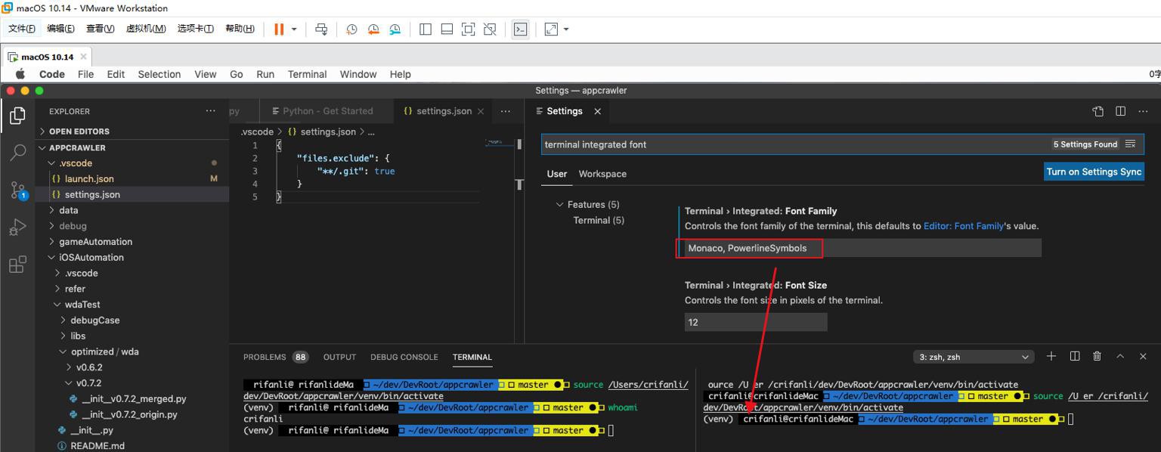Open launch.json in the file explorer
The height and width of the screenshot is (452, 1161).
coord(89,179)
